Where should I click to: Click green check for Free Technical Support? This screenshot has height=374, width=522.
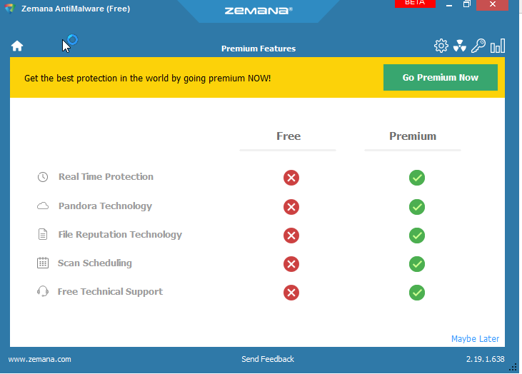[417, 293]
